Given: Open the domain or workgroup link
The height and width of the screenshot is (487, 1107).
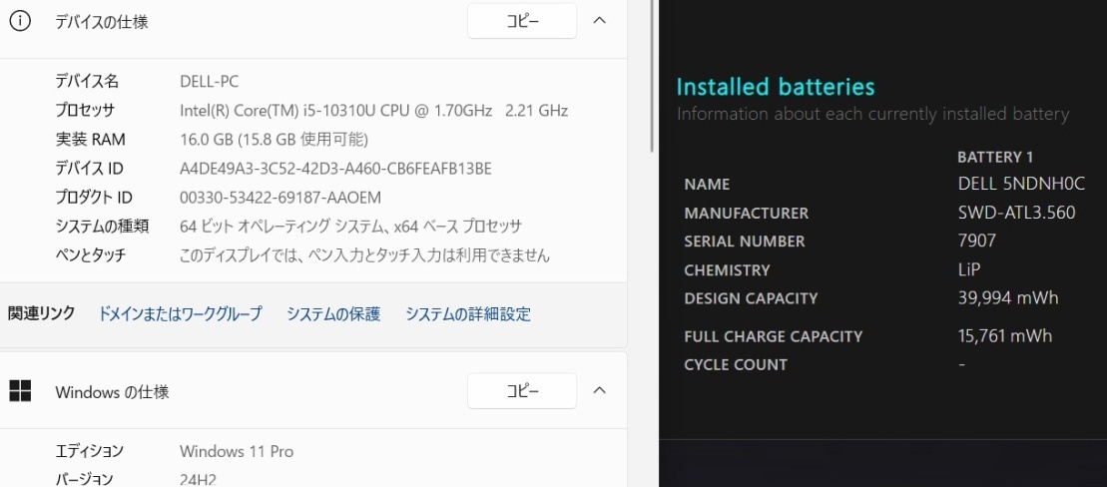Looking at the screenshot, I should coord(180,314).
